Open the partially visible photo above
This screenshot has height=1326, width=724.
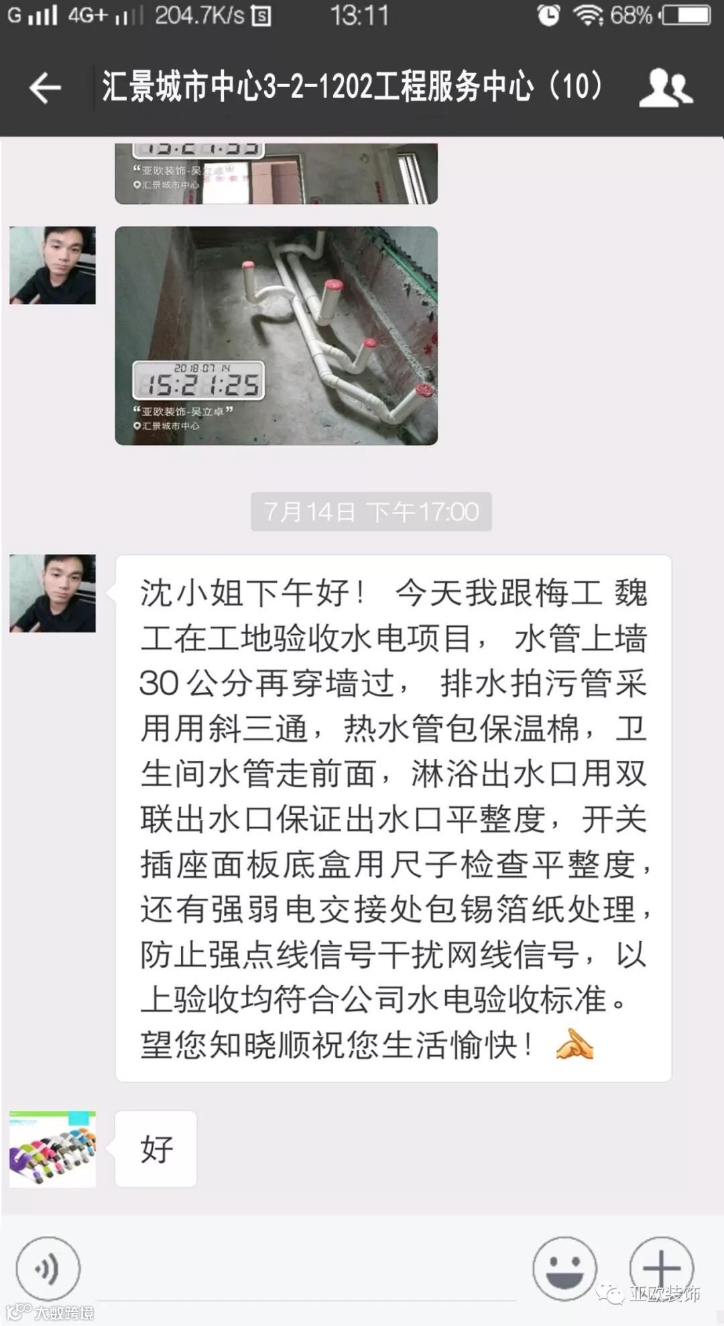[x=276, y=173]
